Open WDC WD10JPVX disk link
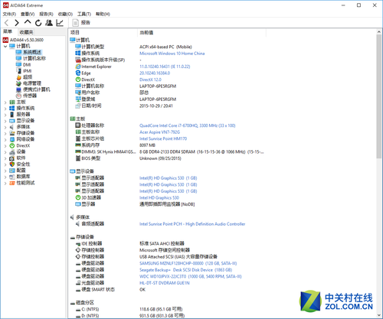This screenshot has height=319, width=383. point(190,276)
